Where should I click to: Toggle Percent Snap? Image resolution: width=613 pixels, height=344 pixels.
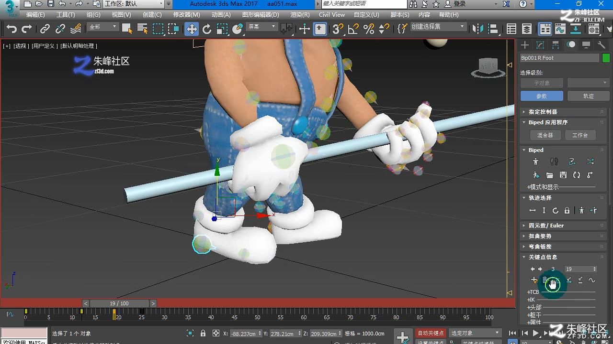click(x=369, y=29)
